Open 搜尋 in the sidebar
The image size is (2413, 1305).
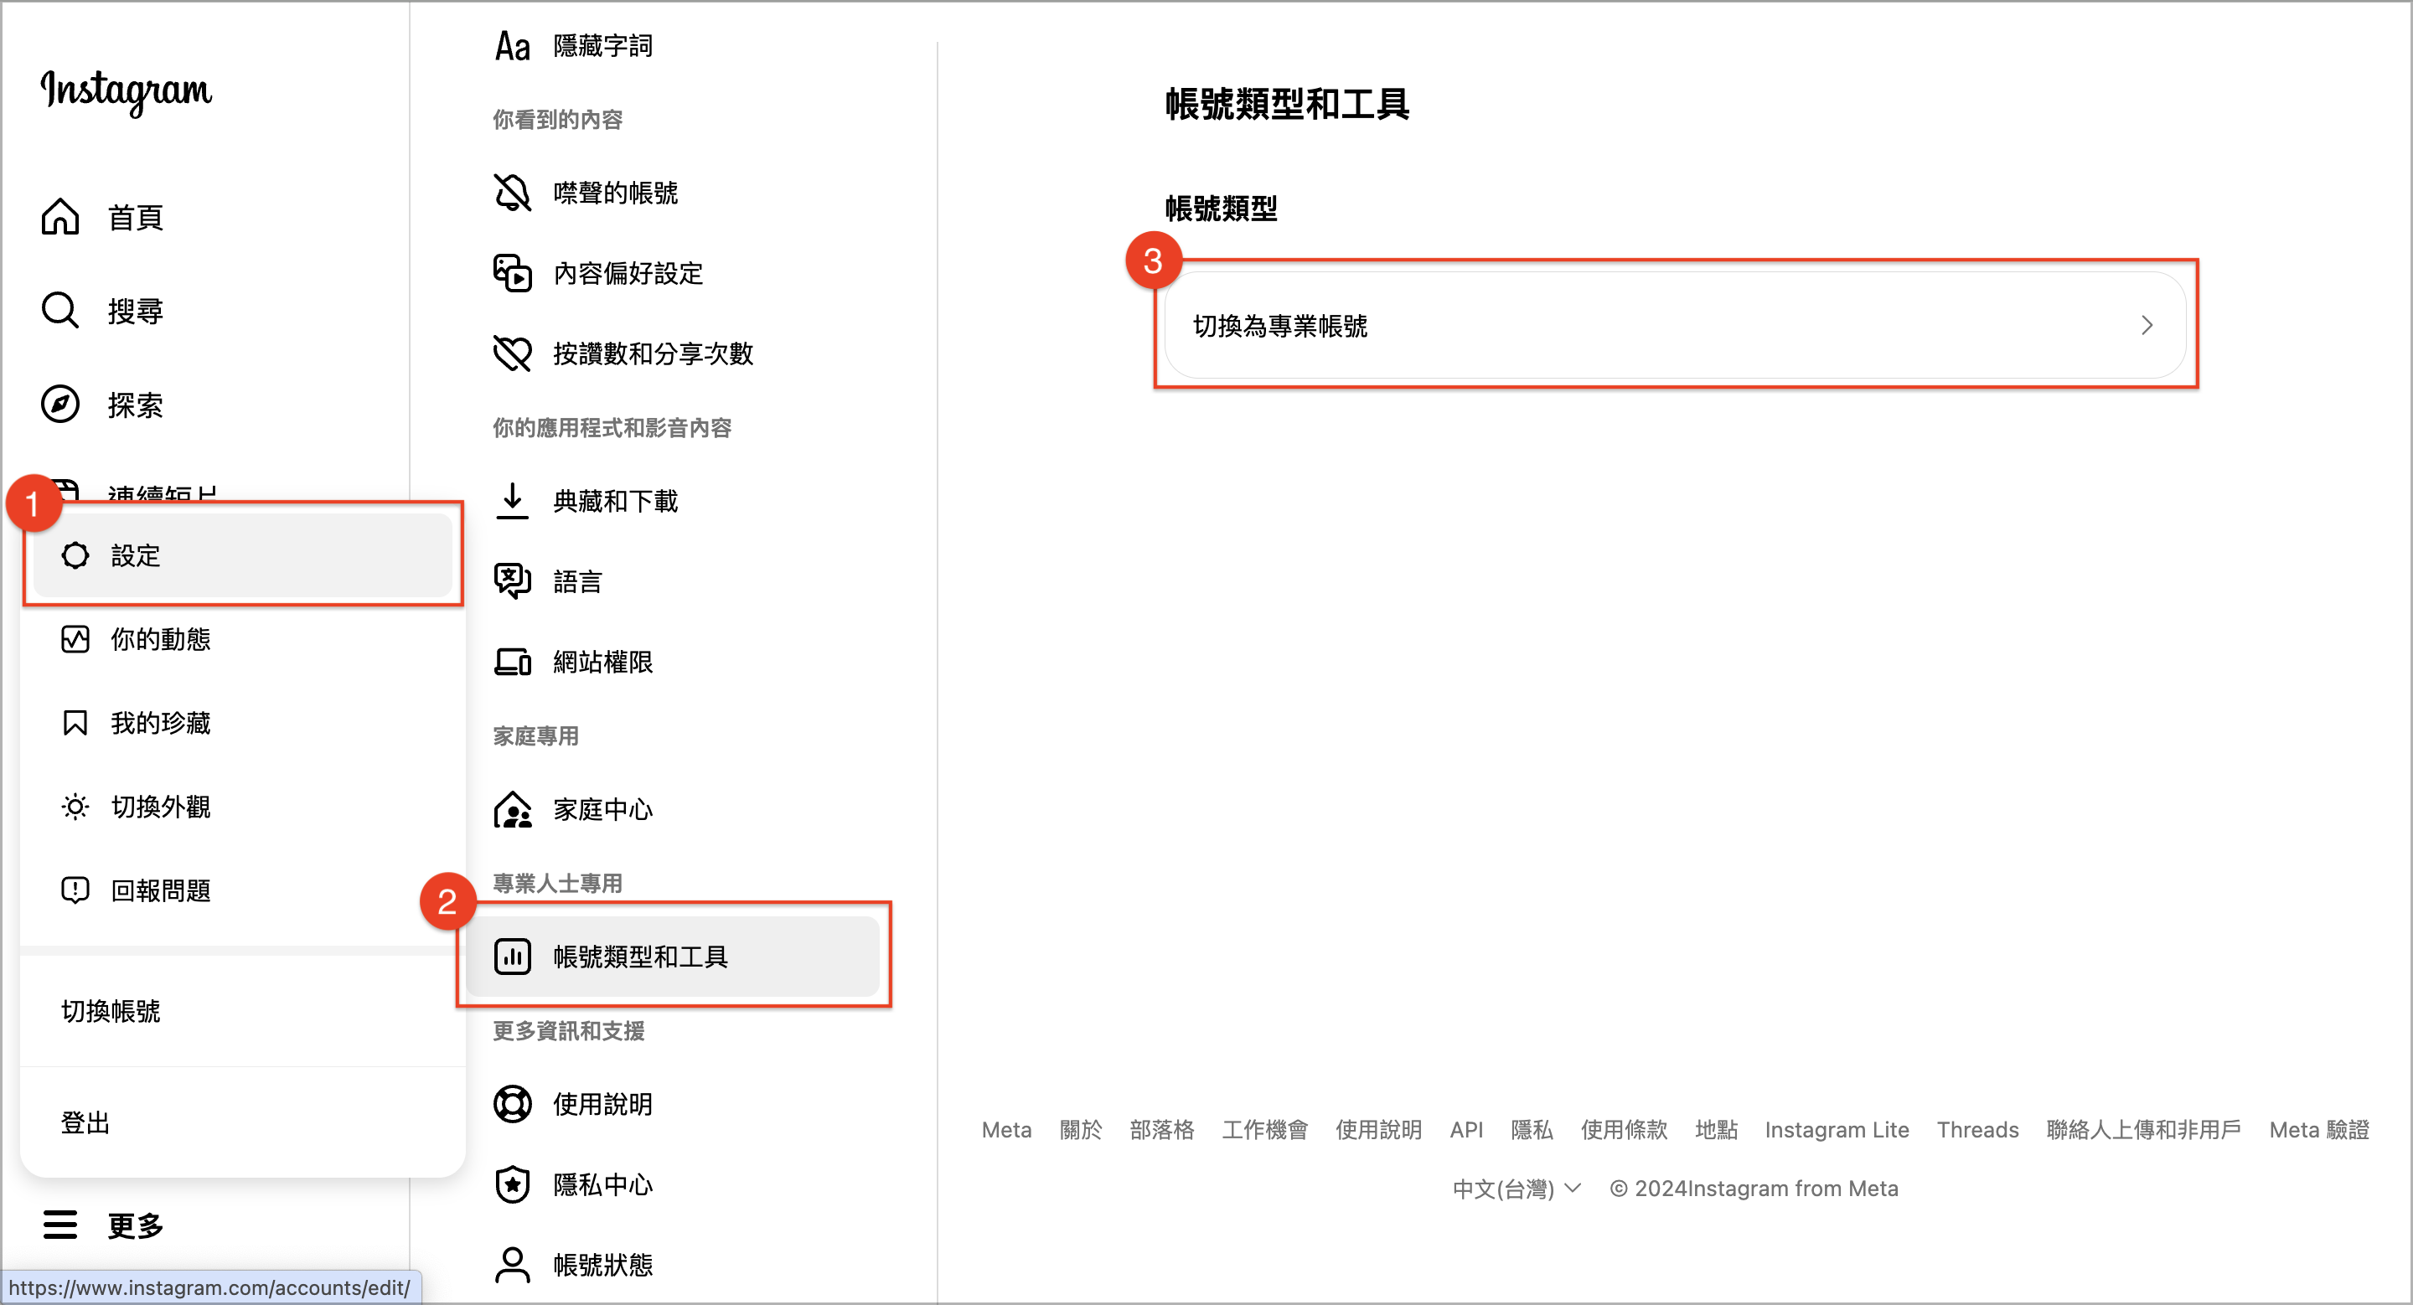pyautogui.click(x=135, y=311)
